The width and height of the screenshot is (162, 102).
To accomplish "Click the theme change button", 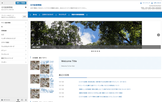I will coord(25,17).
